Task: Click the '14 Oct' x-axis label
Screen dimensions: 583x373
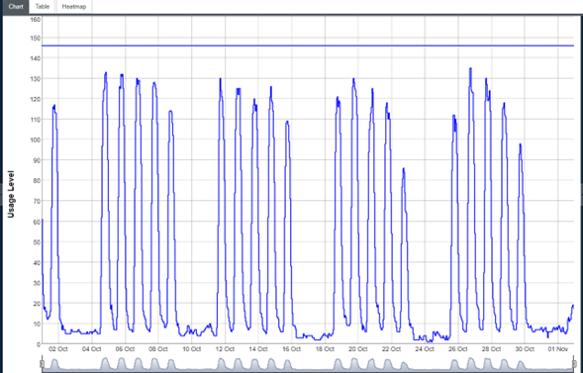Action: [258, 349]
